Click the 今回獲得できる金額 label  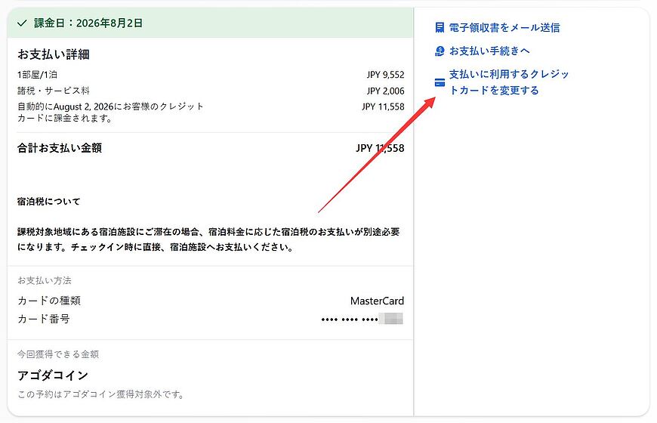(x=58, y=354)
